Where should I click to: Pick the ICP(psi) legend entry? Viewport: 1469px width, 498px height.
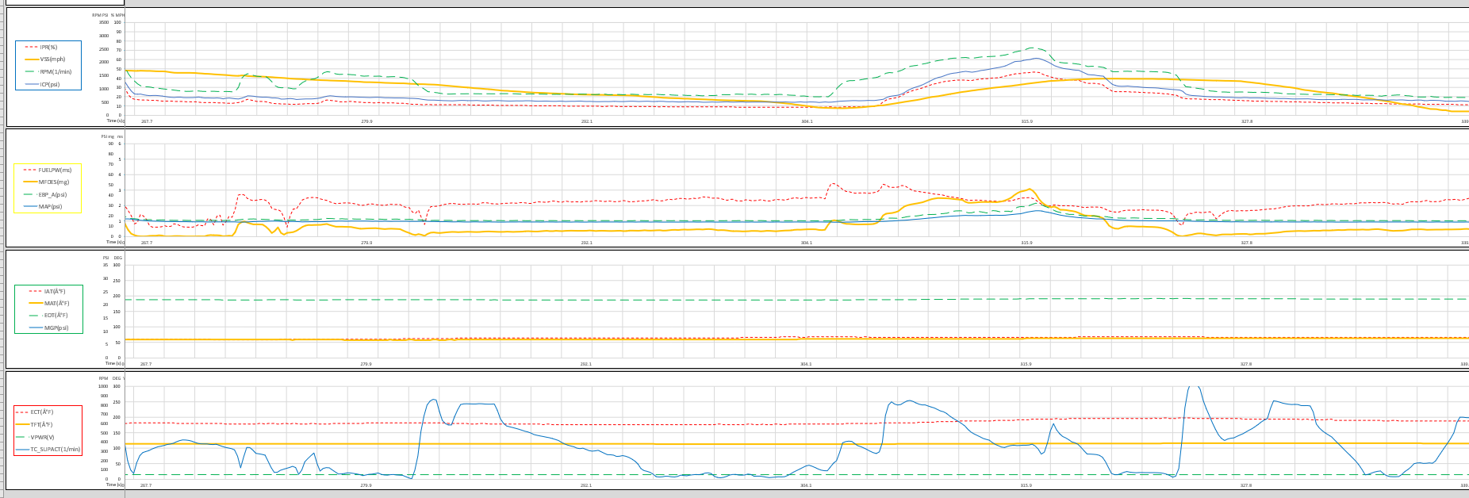tap(50, 83)
